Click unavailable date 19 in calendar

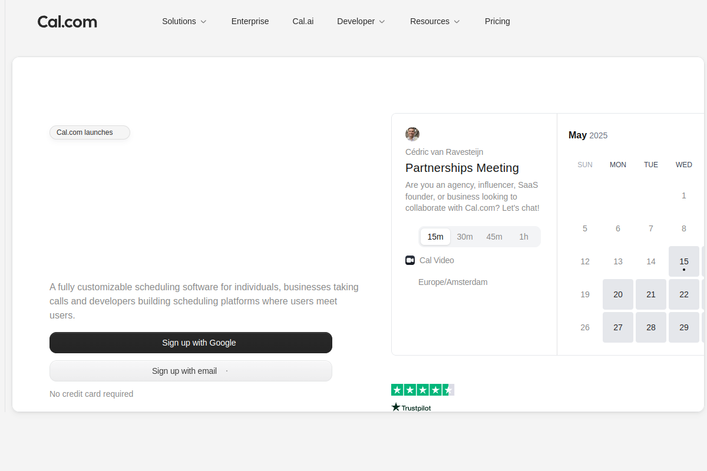click(x=585, y=294)
